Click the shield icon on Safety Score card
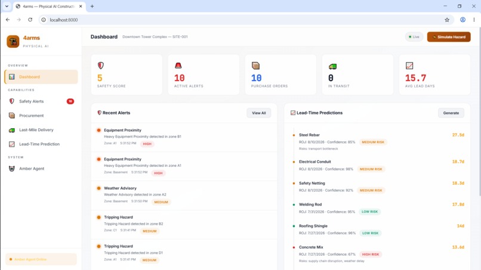This screenshot has height=270, width=481. 101,66
